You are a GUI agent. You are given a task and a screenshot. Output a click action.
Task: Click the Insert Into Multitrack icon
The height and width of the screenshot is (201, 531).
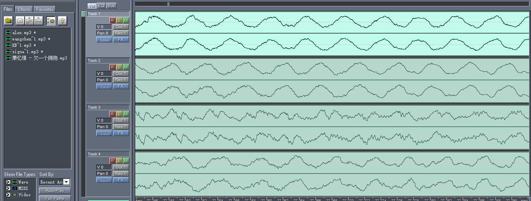29,21
